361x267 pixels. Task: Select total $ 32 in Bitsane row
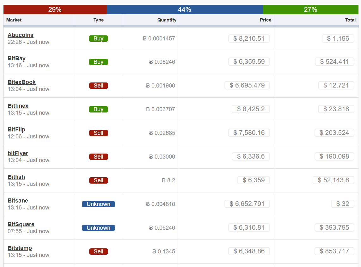pyautogui.click(x=343, y=204)
